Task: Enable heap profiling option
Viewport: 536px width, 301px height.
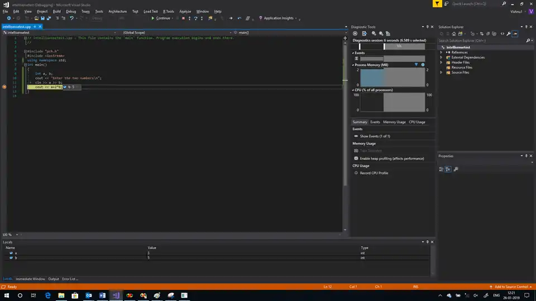Action: 391,158
